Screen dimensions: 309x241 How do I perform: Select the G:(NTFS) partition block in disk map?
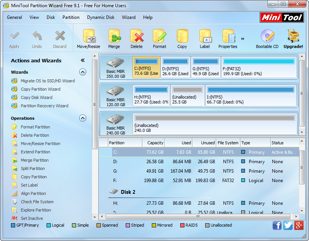click(206, 67)
